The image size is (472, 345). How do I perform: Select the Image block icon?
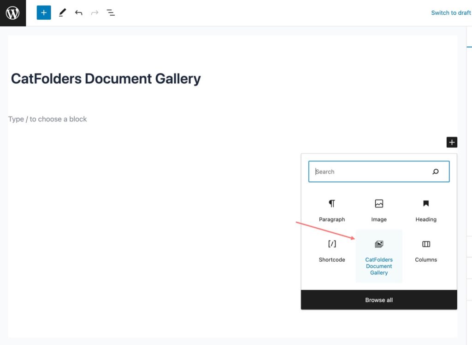coord(378,203)
